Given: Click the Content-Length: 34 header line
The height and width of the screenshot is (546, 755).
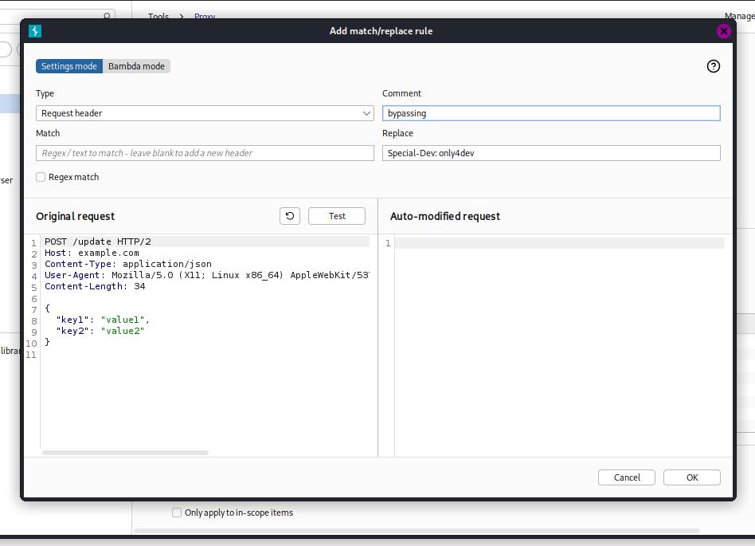Looking at the screenshot, I should point(95,286).
